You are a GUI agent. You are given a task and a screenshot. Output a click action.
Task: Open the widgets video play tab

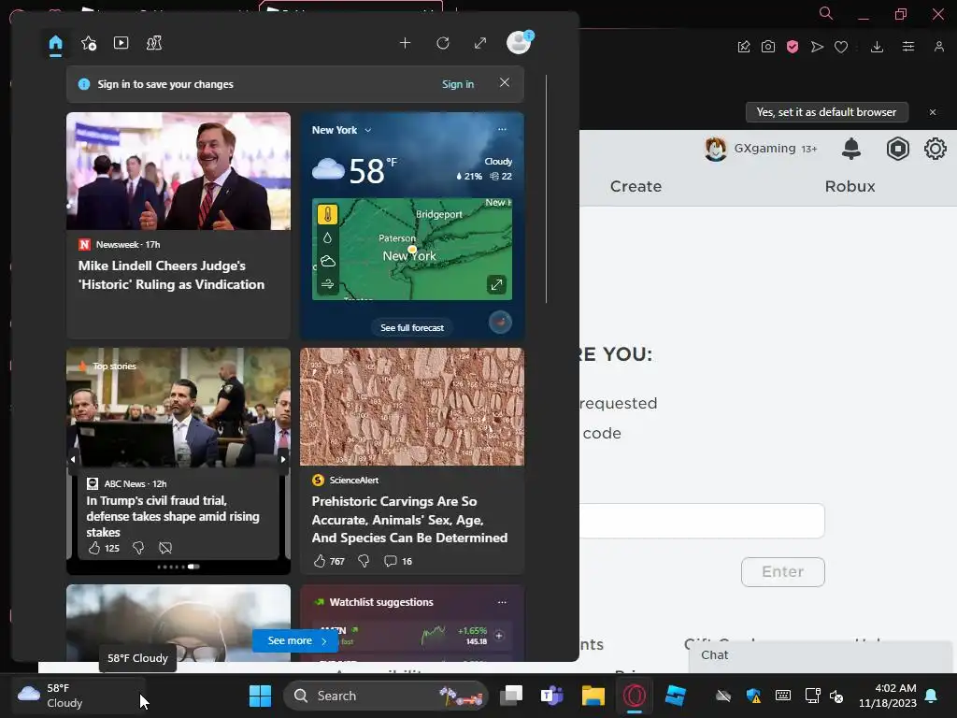point(121,43)
